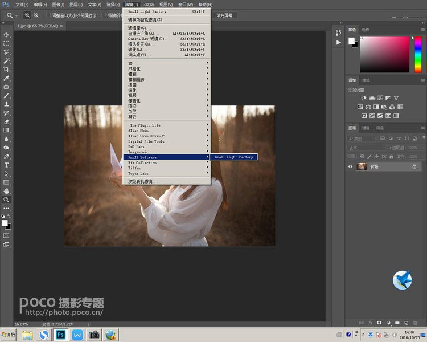The width and height of the screenshot is (427, 342).
Task: Add a Channel Mixer adjustment
Action: (392, 107)
